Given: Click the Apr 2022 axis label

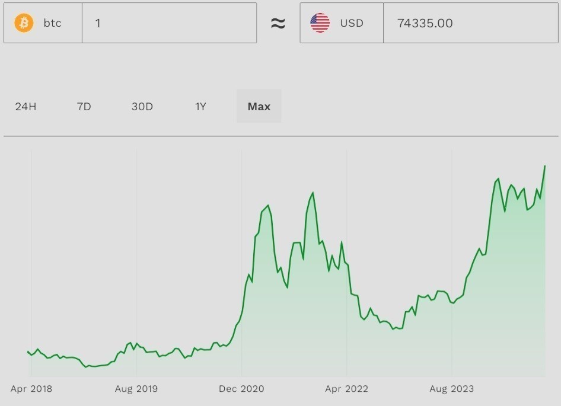Looking at the screenshot, I should pyautogui.click(x=347, y=389).
